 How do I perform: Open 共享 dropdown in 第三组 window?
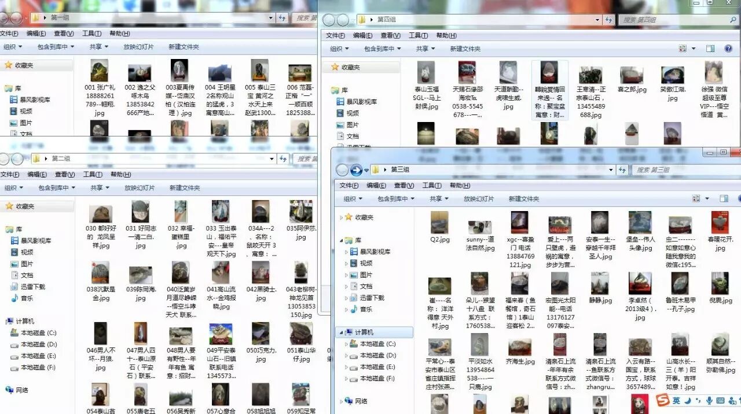pyautogui.click(x=439, y=198)
